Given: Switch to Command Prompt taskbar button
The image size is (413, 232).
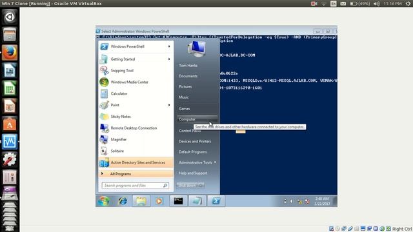Looking at the screenshot, I should [x=178, y=201].
